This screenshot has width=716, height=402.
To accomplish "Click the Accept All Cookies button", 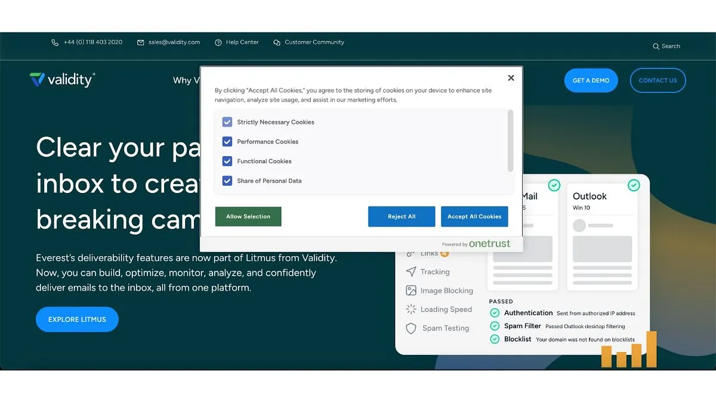I will point(475,217).
